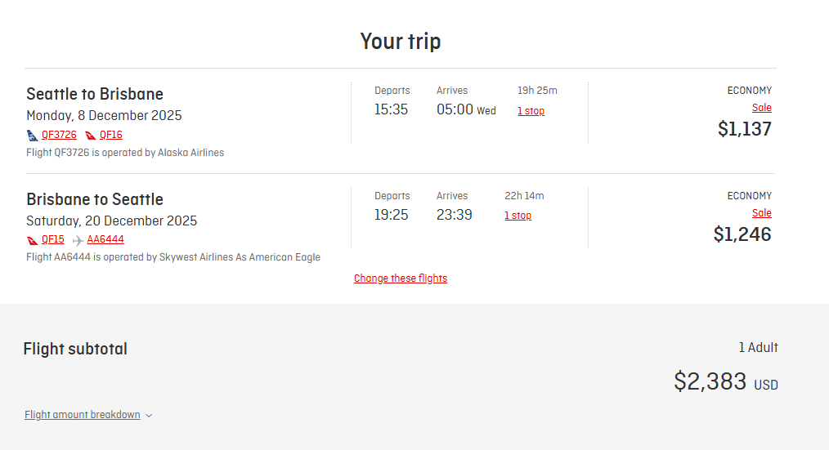This screenshot has height=450, width=829.
Task: Click Sale link above $1,246 fare
Action: point(762,213)
